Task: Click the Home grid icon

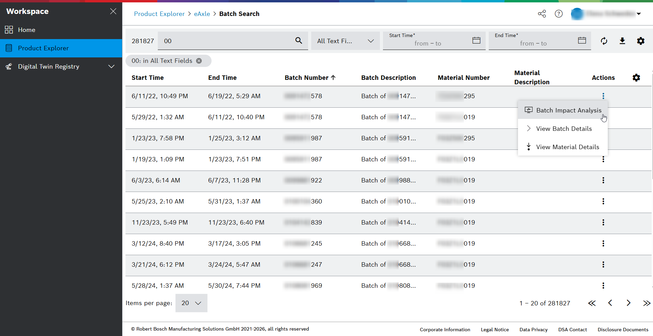Action: [x=9, y=30]
